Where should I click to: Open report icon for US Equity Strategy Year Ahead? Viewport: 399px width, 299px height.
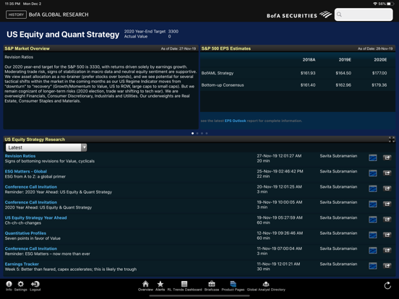point(373,220)
